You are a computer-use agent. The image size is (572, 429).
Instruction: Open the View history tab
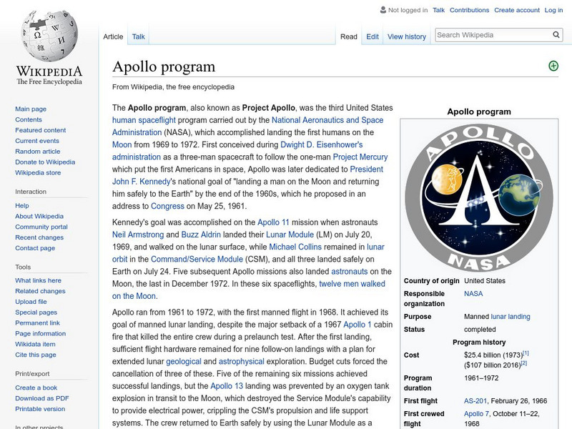pos(406,36)
